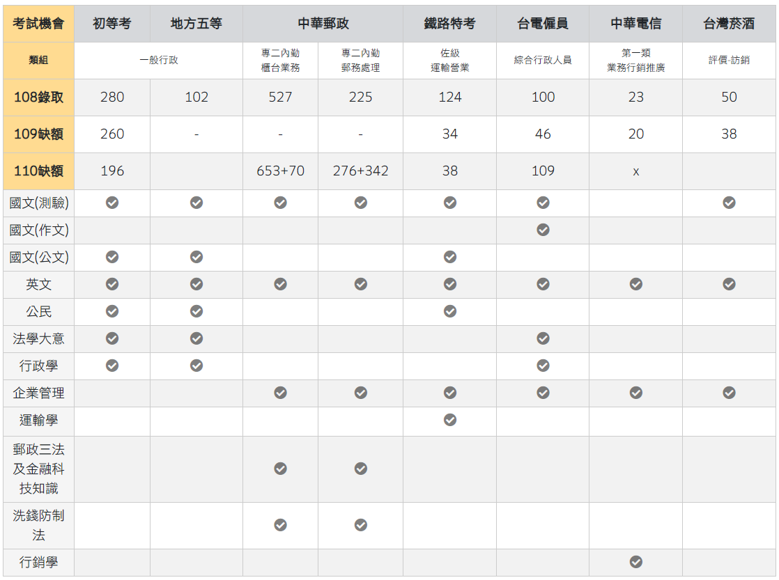Click 洗錢防制法 checkmark under 櫃台業務

(x=281, y=525)
